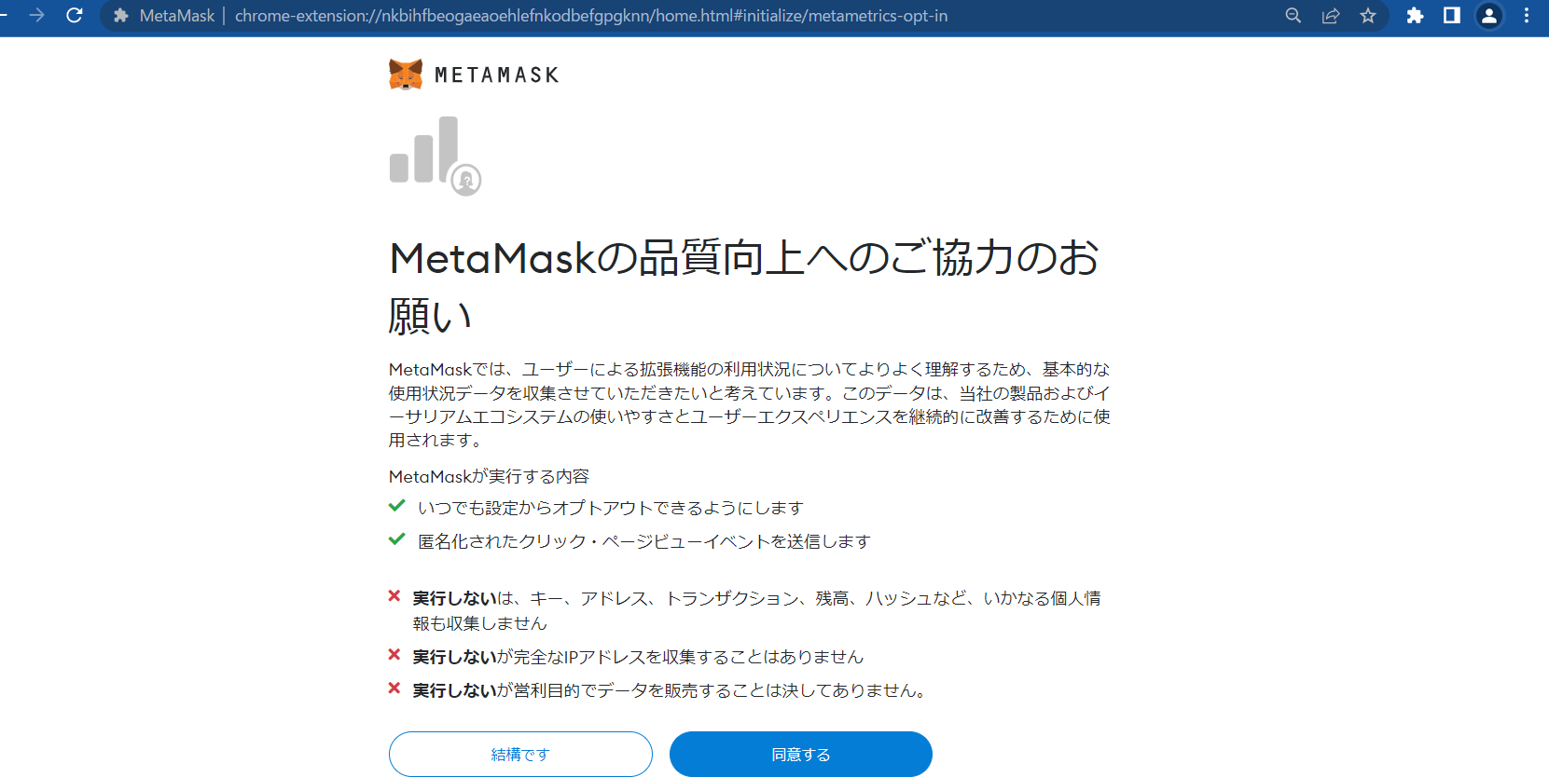The image size is (1549, 777).
Task: Bookmark this page with the star icon
Action: pyautogui.click(x=1368, y=16)
